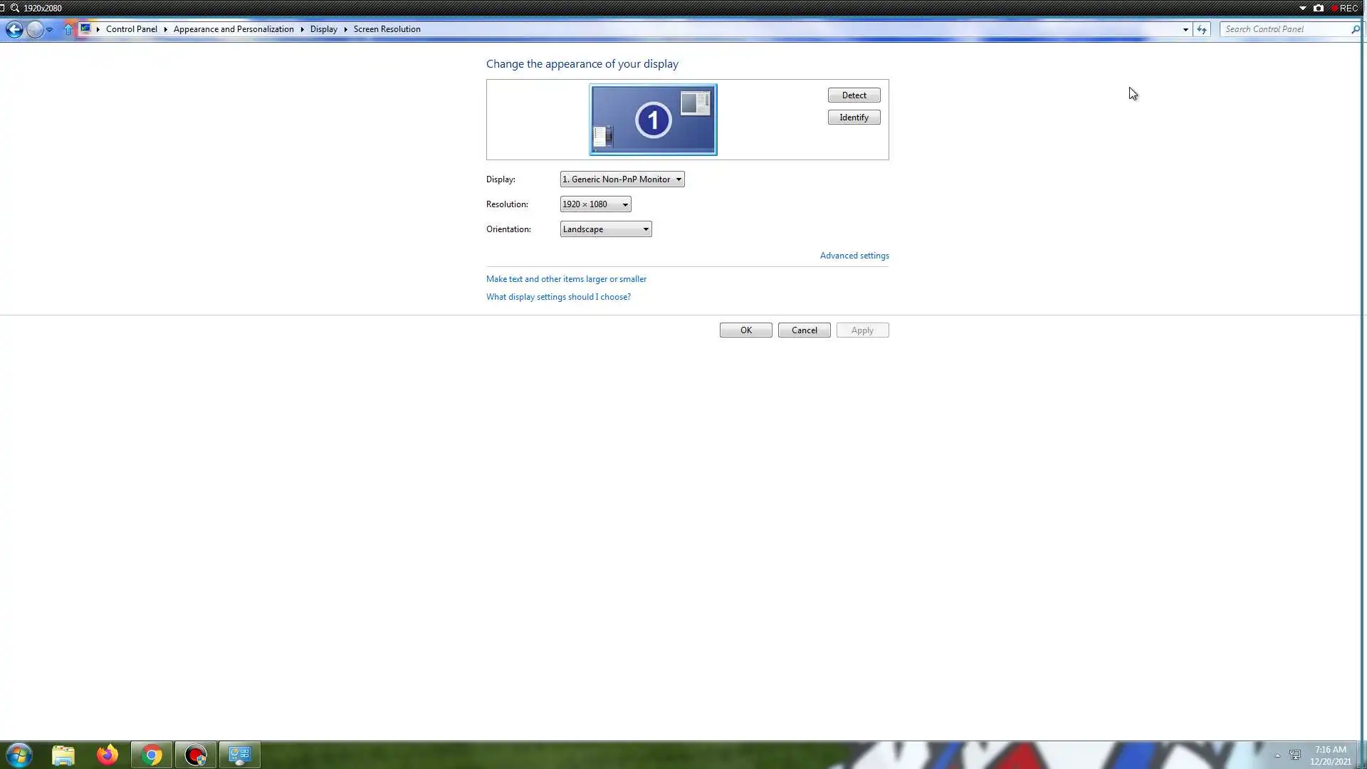Image resolution: width=1367 pixels, height=769 pixels.
Task: Open address bar history dropdown arrow
Action: pos(1185,29)
